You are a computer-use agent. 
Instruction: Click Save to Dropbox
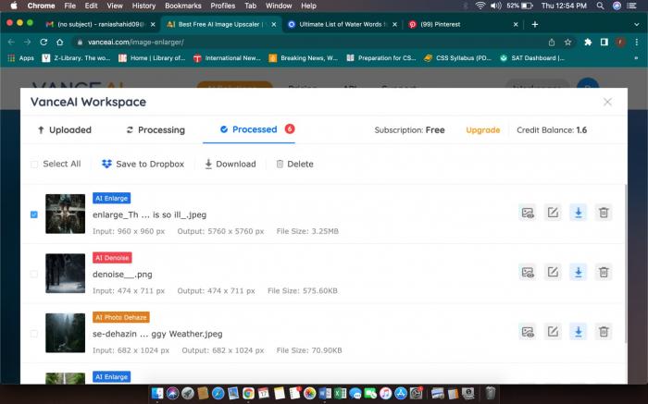point(143,165)
